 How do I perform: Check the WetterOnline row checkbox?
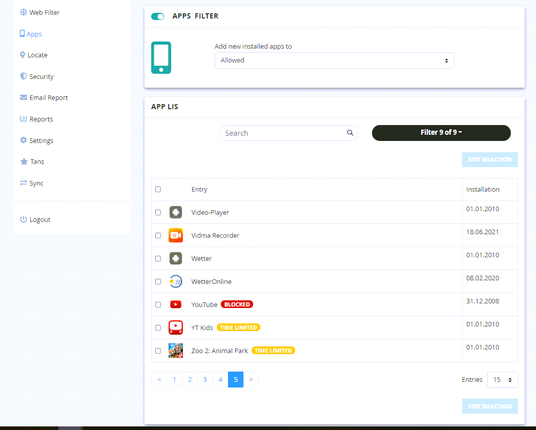[158, 282]
